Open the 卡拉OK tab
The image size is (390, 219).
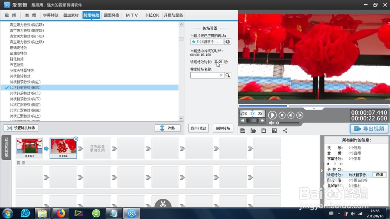tap(152, 15)
